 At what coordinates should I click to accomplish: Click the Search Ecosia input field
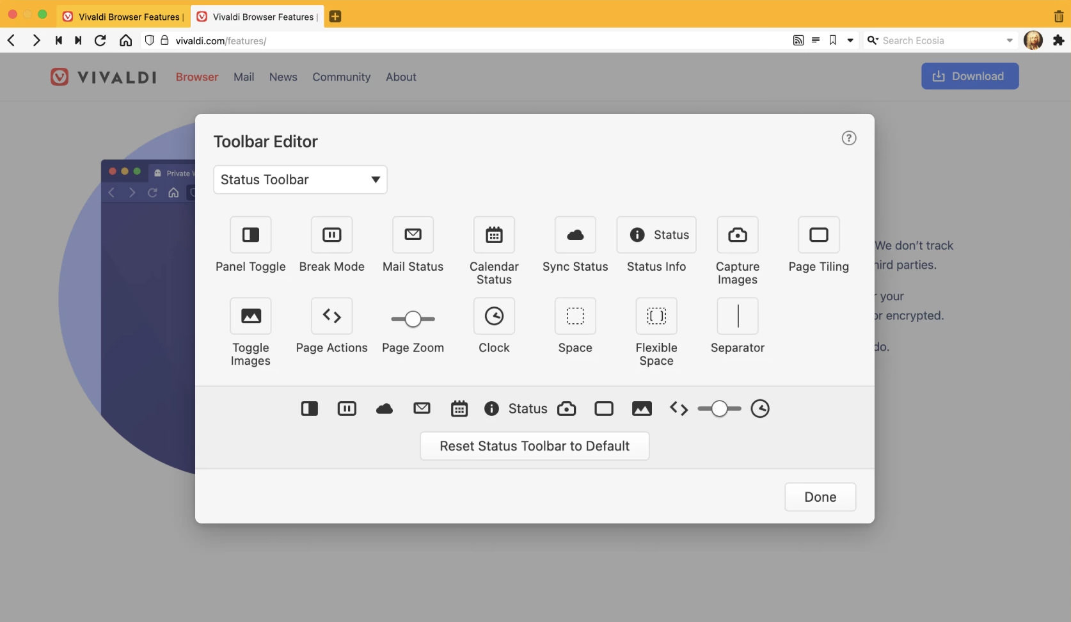tap(940, 40)
